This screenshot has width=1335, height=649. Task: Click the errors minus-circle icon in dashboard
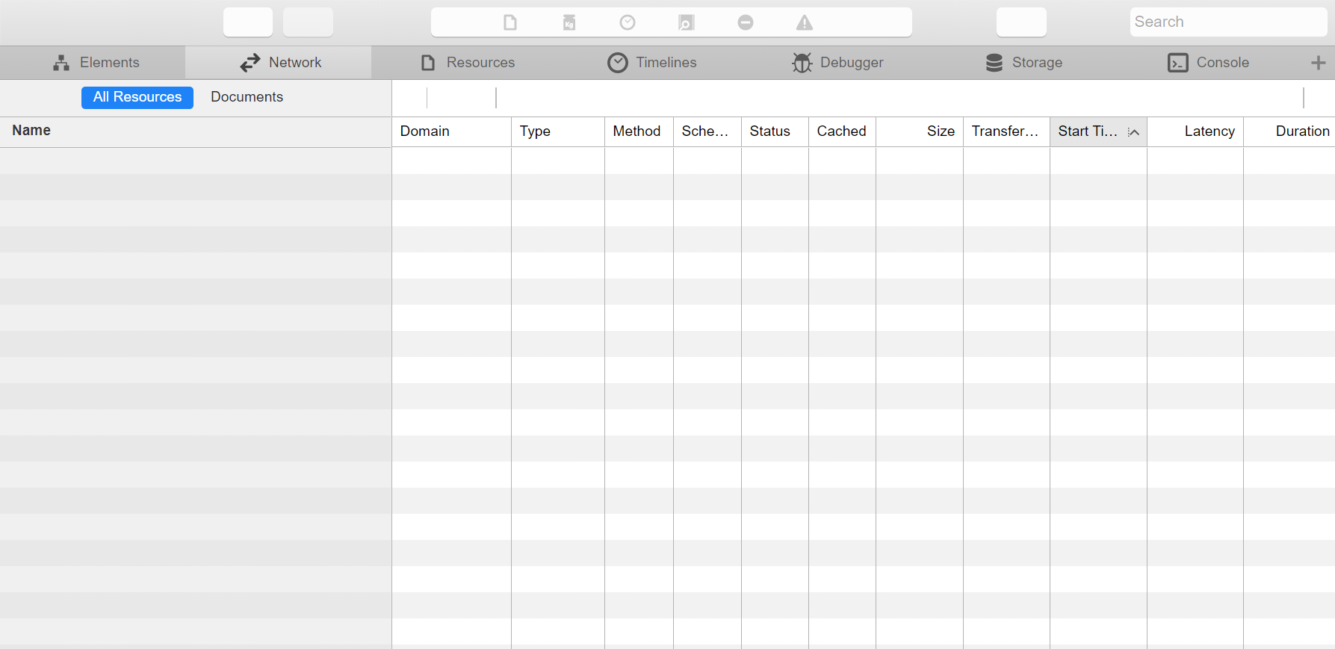(746, 22)
